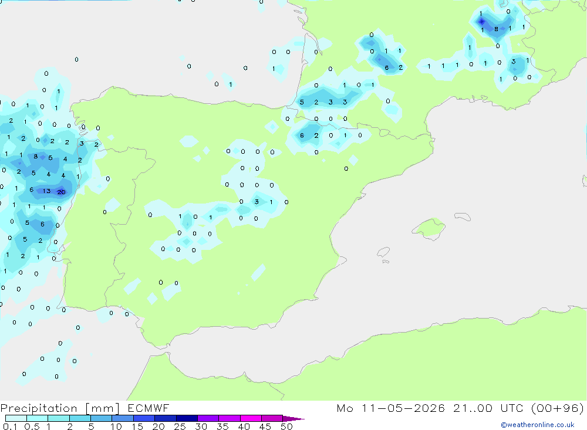Click the 40–45 mm legend color swatch
587x430 pixels.
251,418
